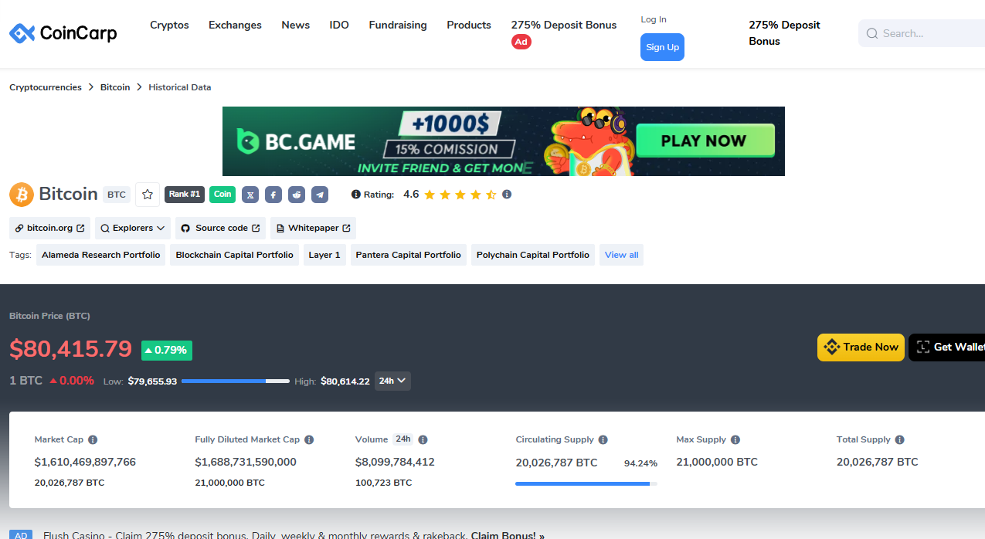Select Pantera Capital Portfolio tag
This screenshot has width=985, height=539.
click(x=409, y=255)
